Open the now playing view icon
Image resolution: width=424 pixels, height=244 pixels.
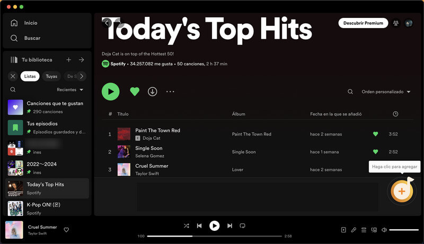pyautogui.click(x=343, y=230)
